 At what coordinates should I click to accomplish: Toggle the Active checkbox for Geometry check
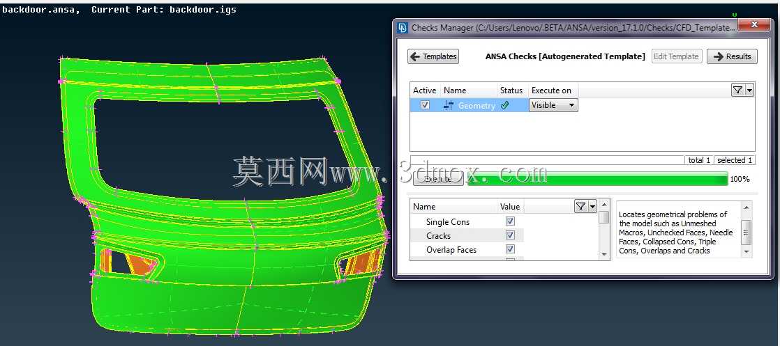click(x=425, y=105)
